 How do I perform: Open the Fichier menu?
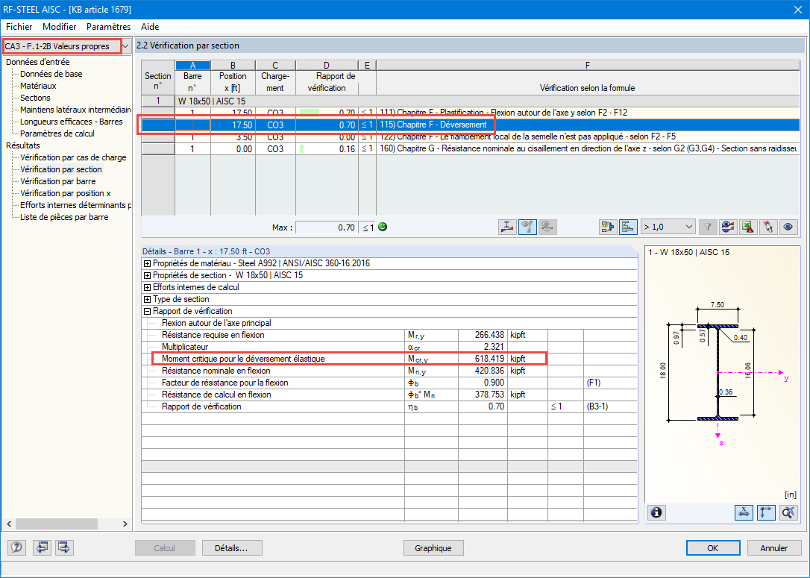point(19,27)
